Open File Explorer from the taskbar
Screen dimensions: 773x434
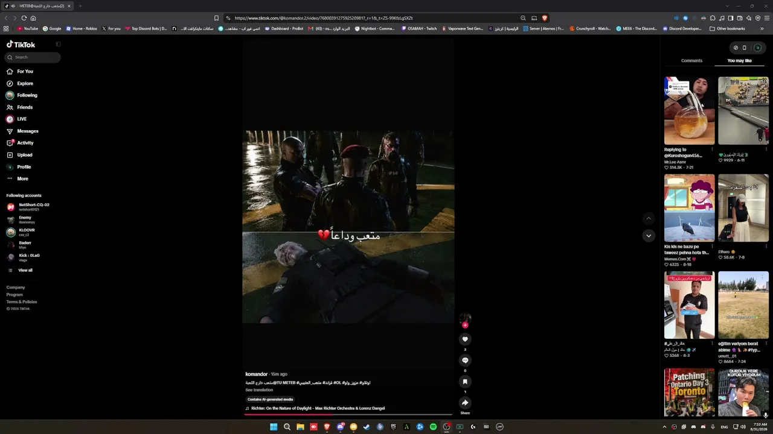click(300, 427)
